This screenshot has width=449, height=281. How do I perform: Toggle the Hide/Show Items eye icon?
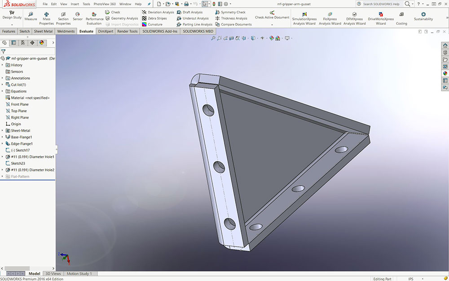coord(262,38)
